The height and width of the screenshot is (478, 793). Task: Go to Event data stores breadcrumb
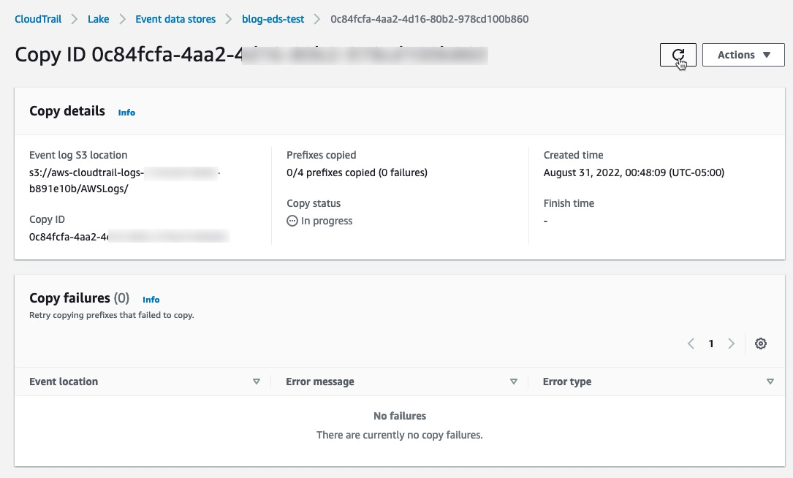pyautogui.click(x=175, y=19)
